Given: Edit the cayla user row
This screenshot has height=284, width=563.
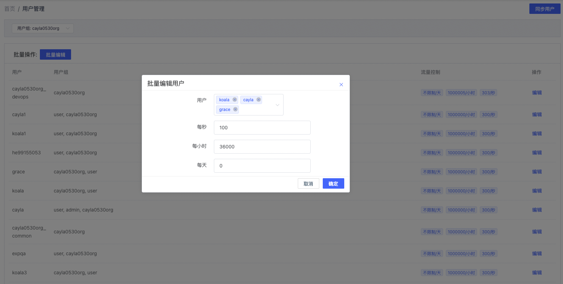Looking at the screenshot, I should coord(537,210).
